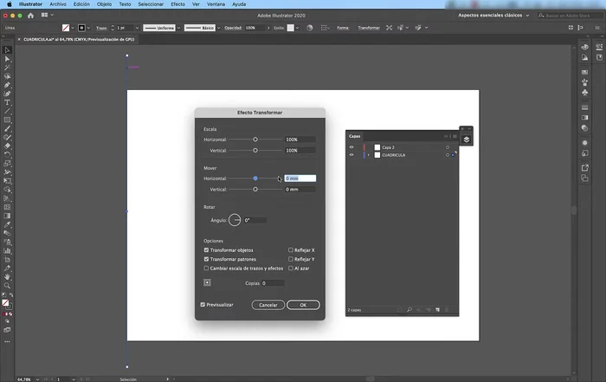Select the Rectangle tool

pyautogui.click(x=7, y=120)
